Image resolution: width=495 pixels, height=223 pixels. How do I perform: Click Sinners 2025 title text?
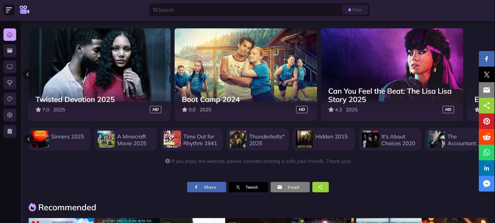click(x=68, y=137)
